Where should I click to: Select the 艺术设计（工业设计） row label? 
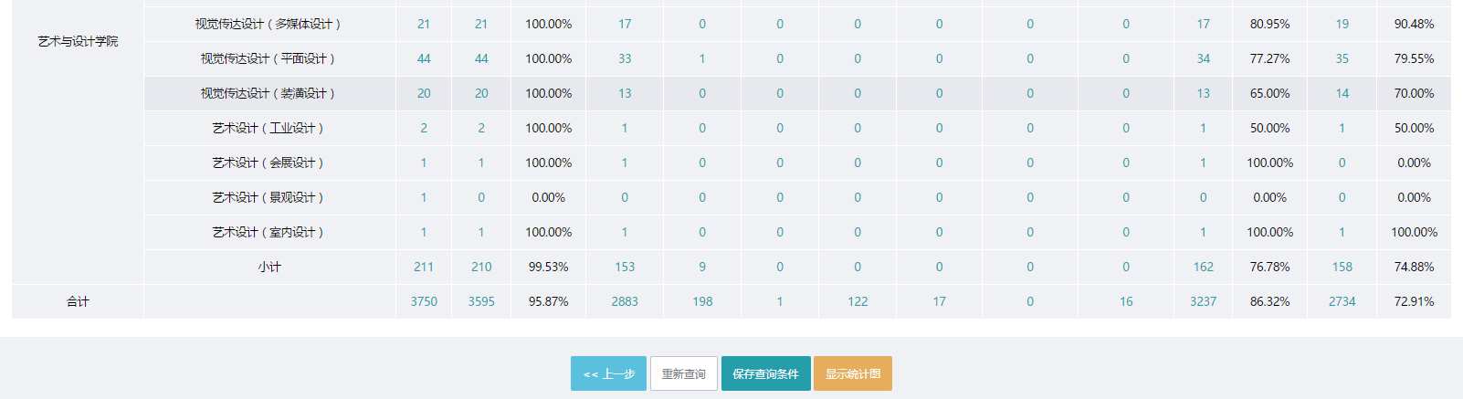click(x=269, y=128)
